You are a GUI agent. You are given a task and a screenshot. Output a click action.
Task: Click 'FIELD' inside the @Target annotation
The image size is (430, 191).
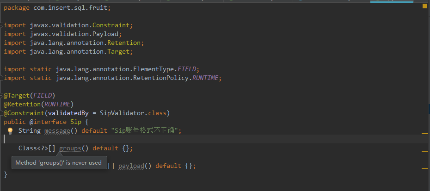click(x=43, y=95)
